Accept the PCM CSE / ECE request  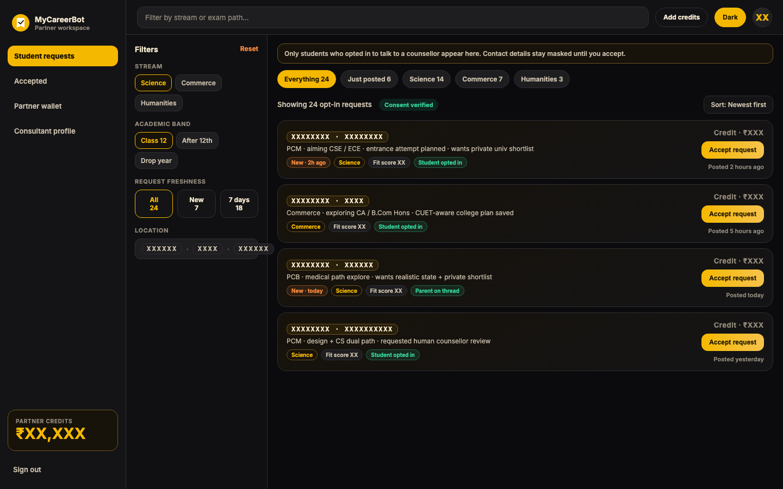pos(732,150)
